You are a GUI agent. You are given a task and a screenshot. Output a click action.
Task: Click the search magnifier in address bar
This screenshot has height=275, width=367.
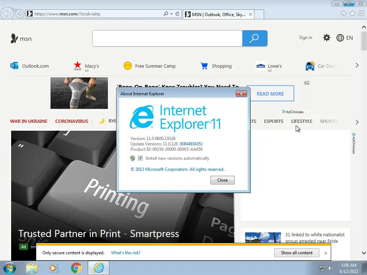click(x=166, y=14)
